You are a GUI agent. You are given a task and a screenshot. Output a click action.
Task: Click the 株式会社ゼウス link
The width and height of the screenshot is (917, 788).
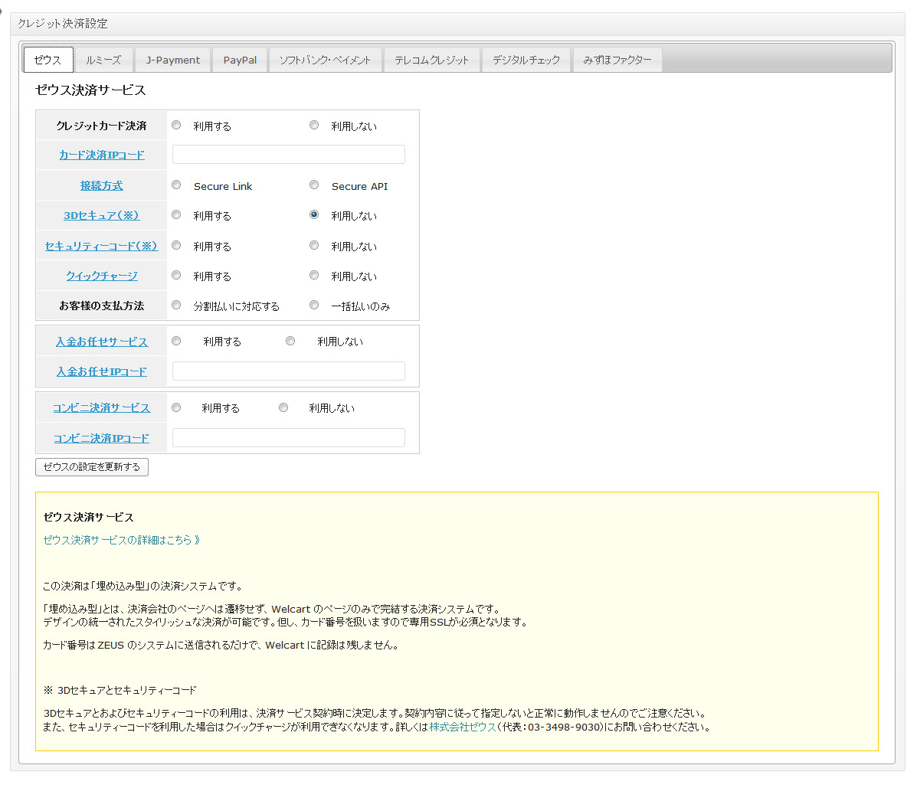click(463, 727)
